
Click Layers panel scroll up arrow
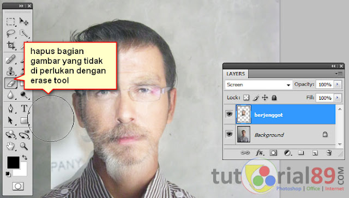(340, 109)
